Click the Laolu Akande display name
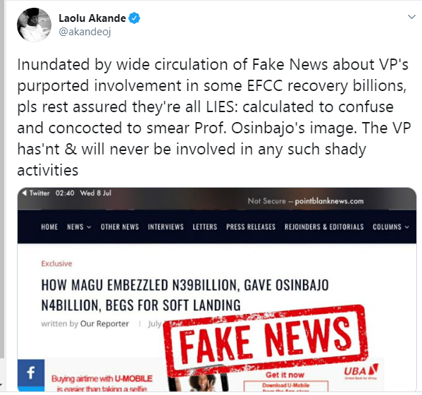The height and width of the screenshot is (395, 422). coord(92,18)
